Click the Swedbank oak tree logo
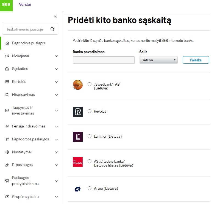This screenshot has height=204, width=214. pyautogui.click(x=78, y=85)
